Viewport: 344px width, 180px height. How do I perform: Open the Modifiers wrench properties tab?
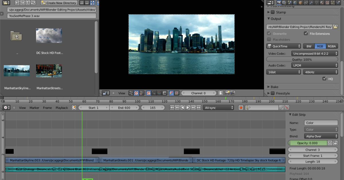[311, 3]
